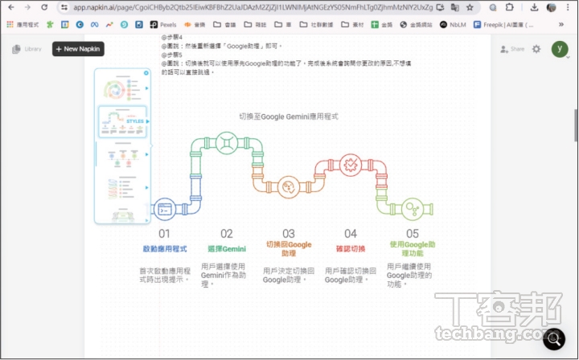The height and width of the screenshot is (360, 579).
Task: Open the Pexels bookmark
Action: pos(162,25)
